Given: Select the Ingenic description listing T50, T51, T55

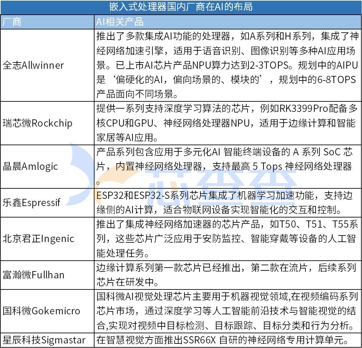Looking at the screenshot, I should [x=227, y=239].
